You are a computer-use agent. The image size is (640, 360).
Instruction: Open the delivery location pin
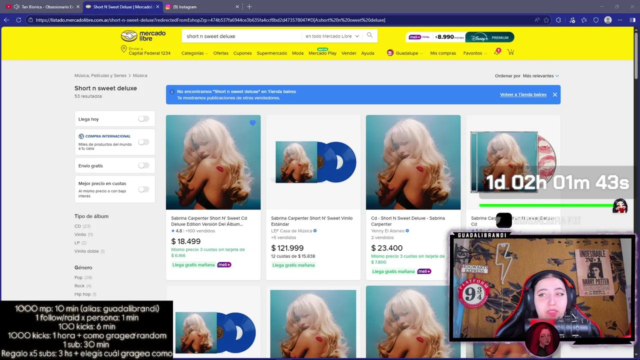pos(123,49)
